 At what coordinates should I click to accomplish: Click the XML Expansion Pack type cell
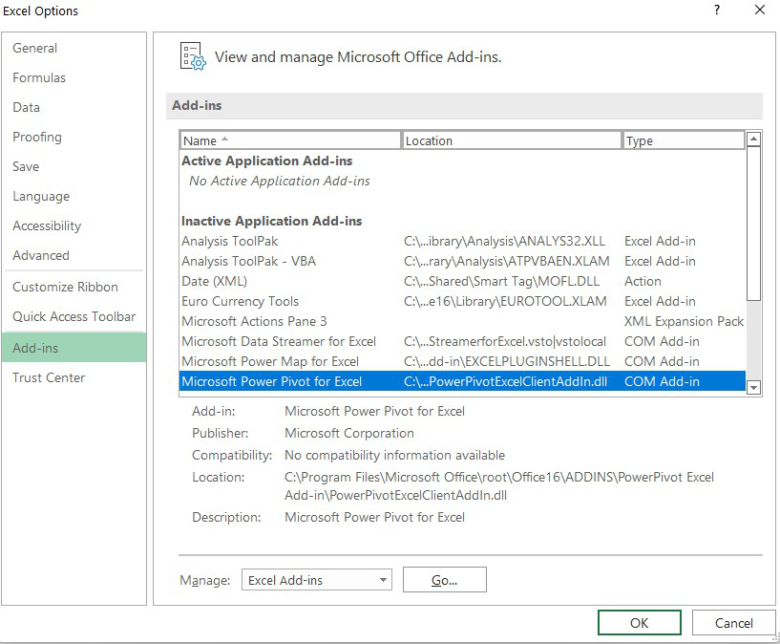pyautogui.click(x=684, y=321)
